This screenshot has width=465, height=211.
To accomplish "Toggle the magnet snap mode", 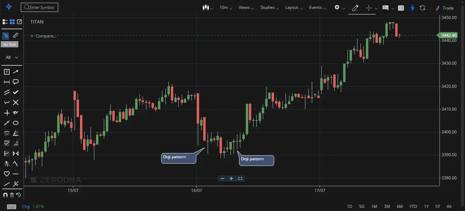I will click(x=5, y=195).
